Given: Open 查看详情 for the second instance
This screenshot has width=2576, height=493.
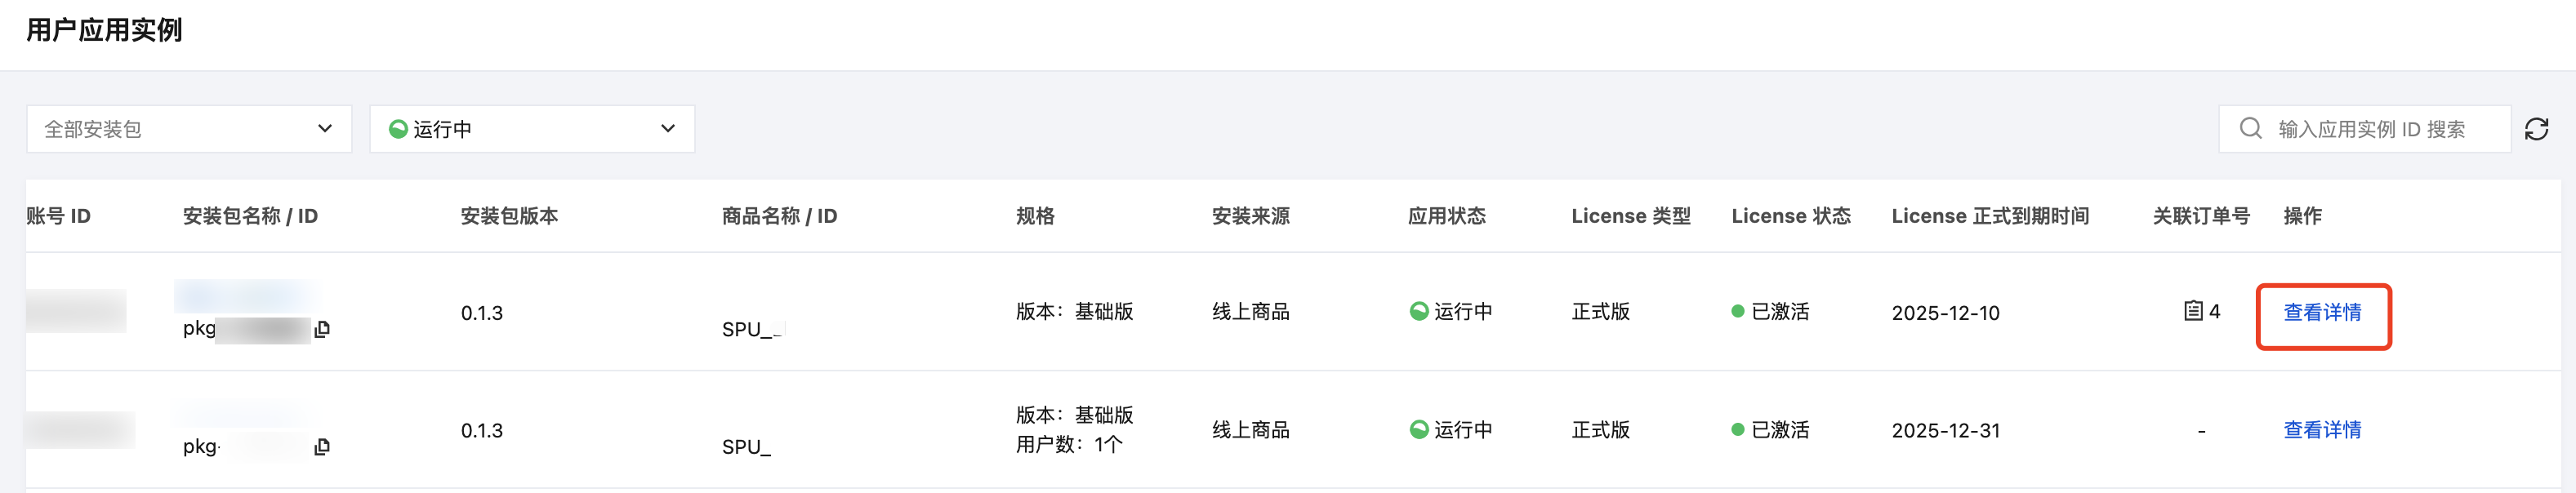Looking at the screenshot, I should pos(2322,429).
